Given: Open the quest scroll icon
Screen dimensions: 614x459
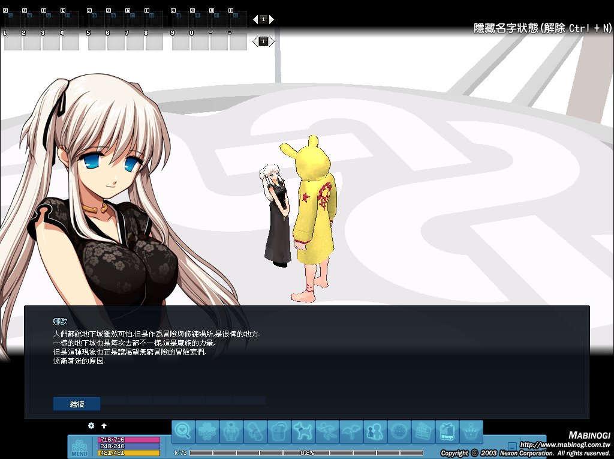Looking at the screenshot, I should pos(255,431).
